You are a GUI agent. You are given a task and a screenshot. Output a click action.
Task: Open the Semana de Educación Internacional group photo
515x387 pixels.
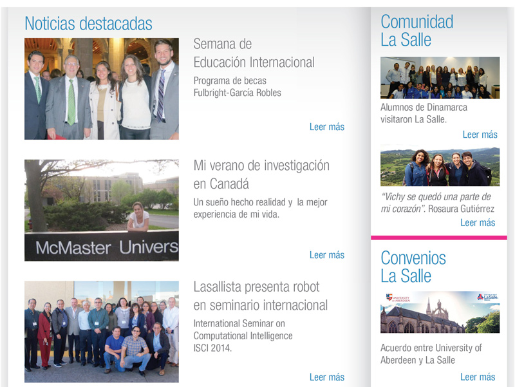pyautogui.click(x=102, y=89)
